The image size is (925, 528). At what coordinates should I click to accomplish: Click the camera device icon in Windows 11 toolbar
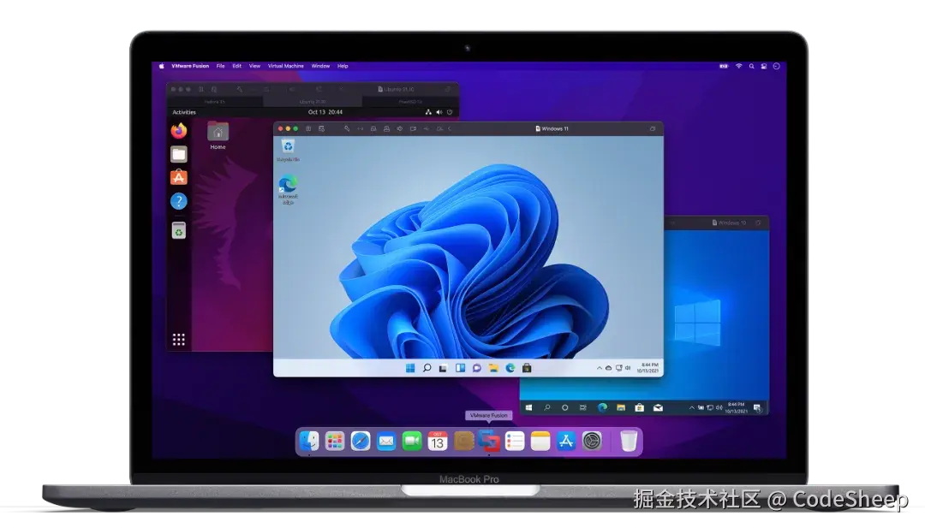413,128
